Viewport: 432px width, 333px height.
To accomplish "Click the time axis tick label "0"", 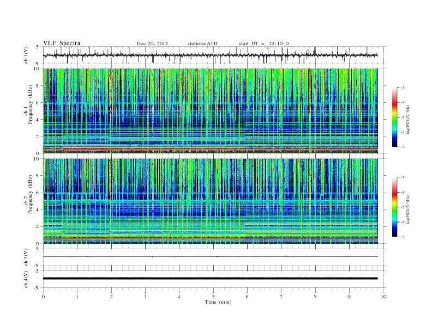I will click(x=43, y=297).
